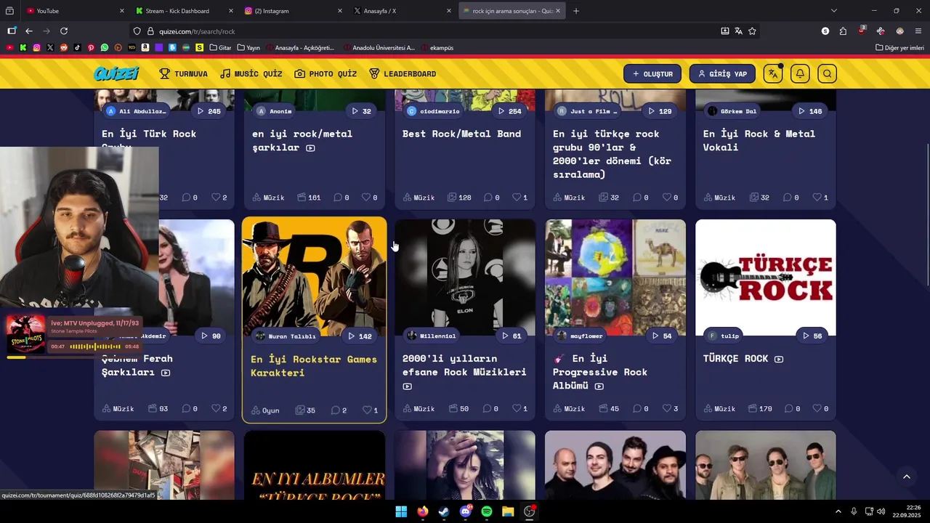Bookmark this page with the star icon

point(752,31)
